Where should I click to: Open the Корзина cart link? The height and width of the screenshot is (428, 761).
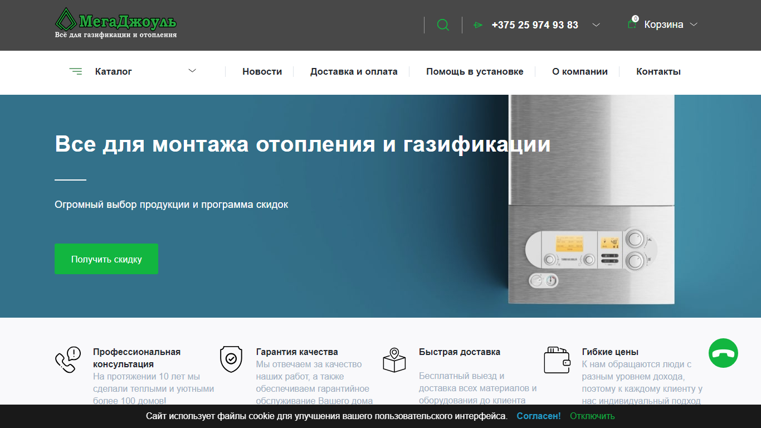(x=664, y=25)
